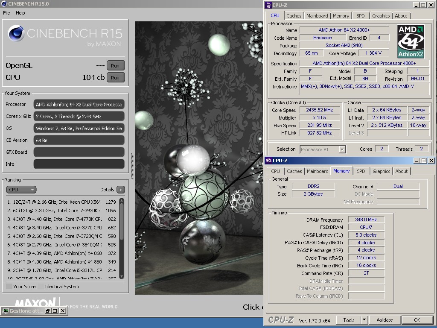This screenshot has height=328, width=437.
Task: Switch to Mainboard tab in upper CPU-Z
Action: [x=317, y=16]
